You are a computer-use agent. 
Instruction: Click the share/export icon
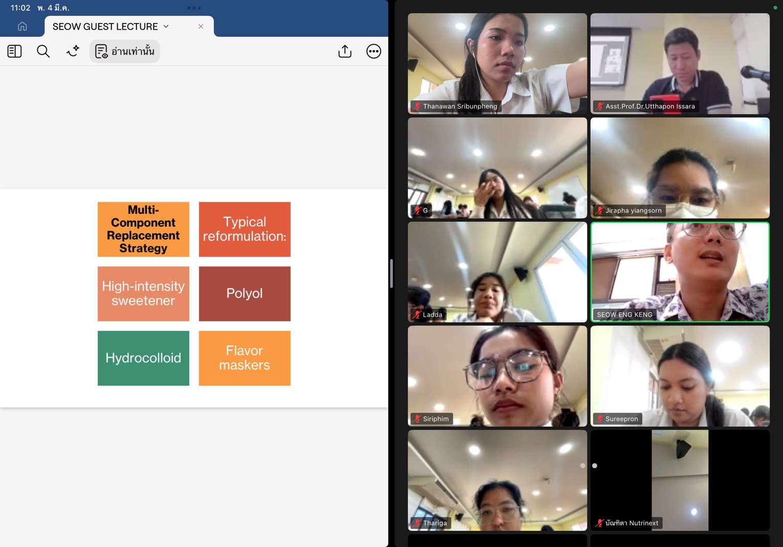click(345, 51)
